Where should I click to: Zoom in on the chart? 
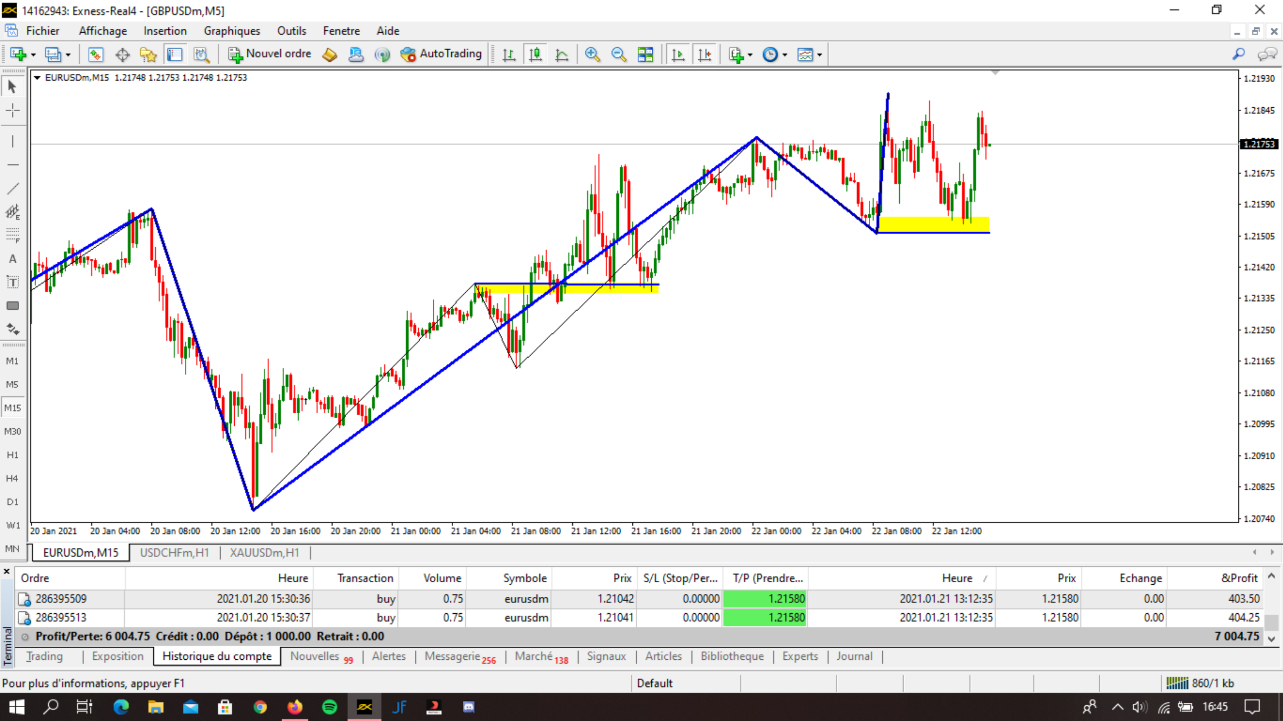592,54
